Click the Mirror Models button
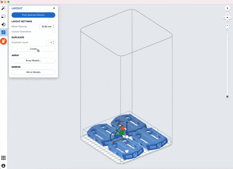This screenshot has width=233, height=169. 34,72
